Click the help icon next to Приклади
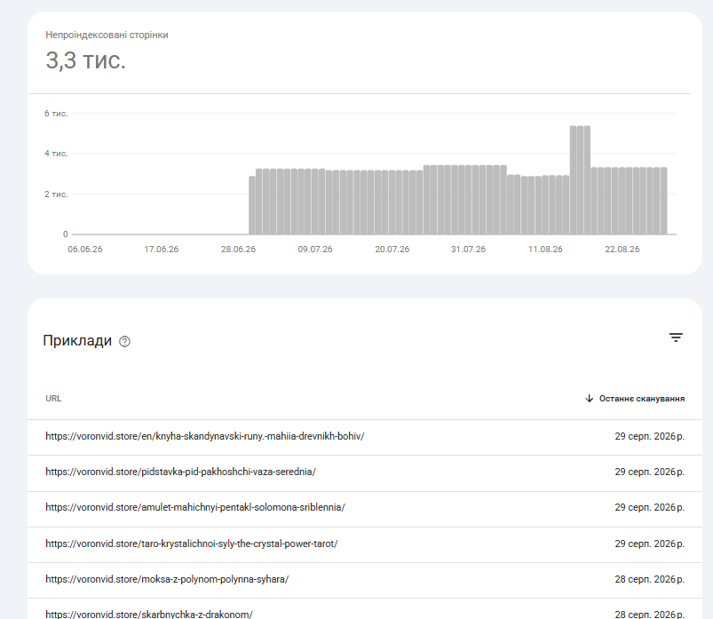This screenshot has width=713, height=619. click(124, 342)
